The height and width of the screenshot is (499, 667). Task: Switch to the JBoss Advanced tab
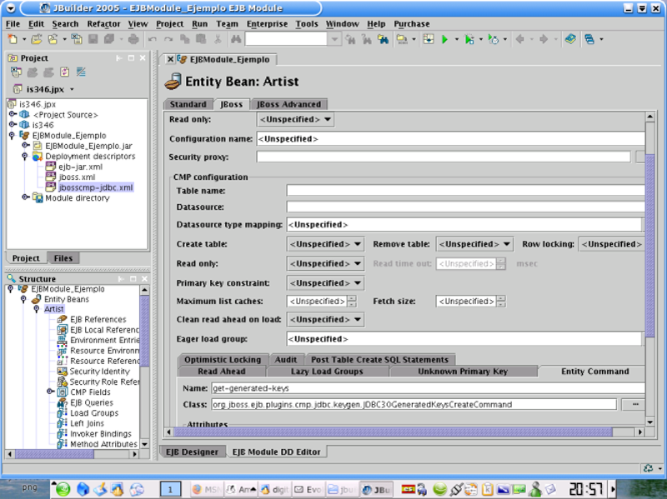[288, 104]
